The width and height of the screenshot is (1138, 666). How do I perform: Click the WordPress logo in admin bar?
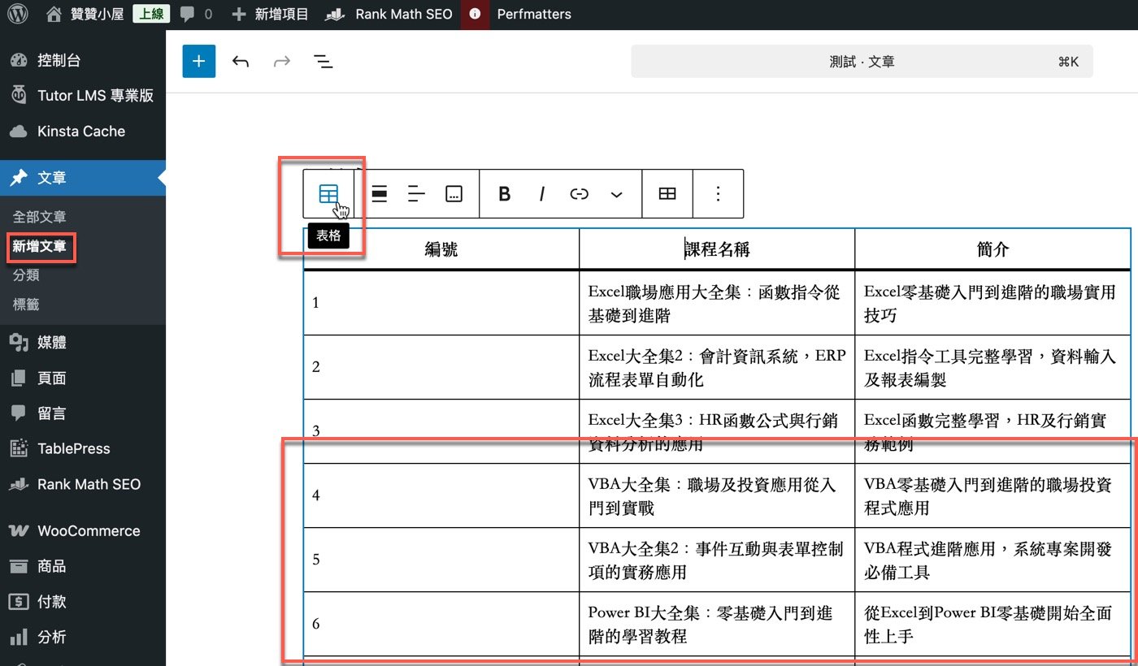[18, 14]
